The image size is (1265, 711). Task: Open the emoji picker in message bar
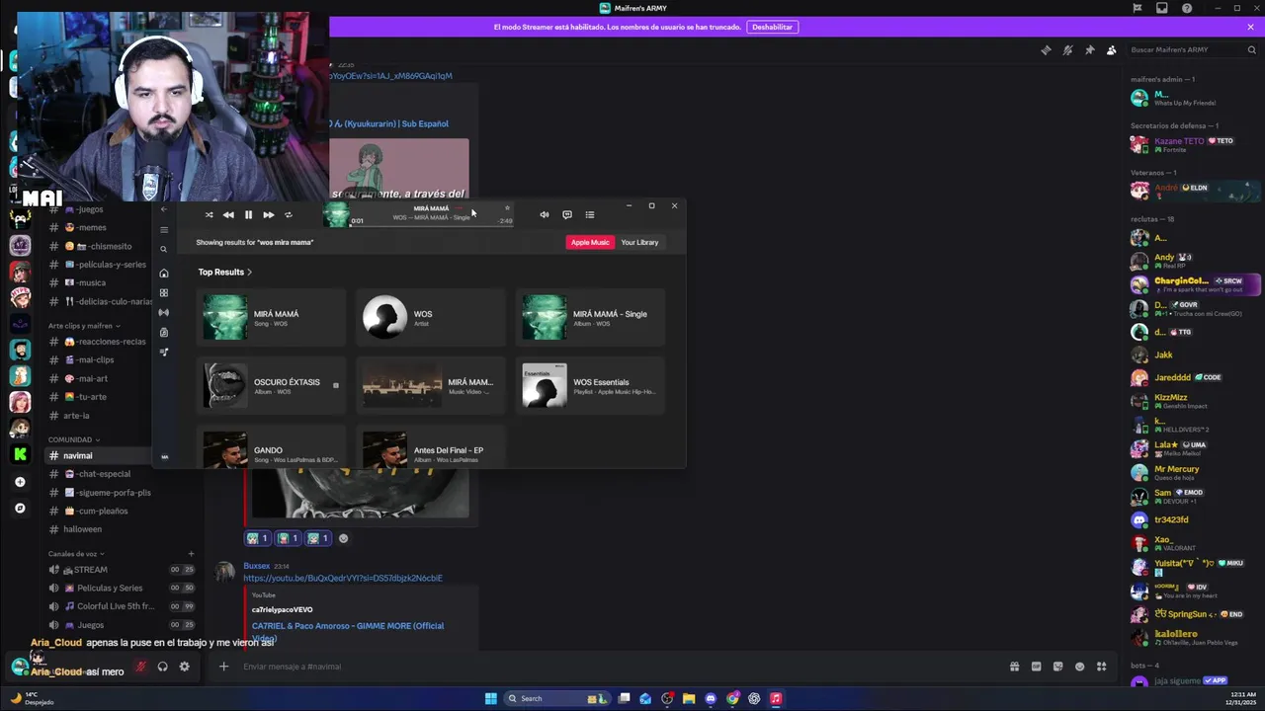point(1079,667)
